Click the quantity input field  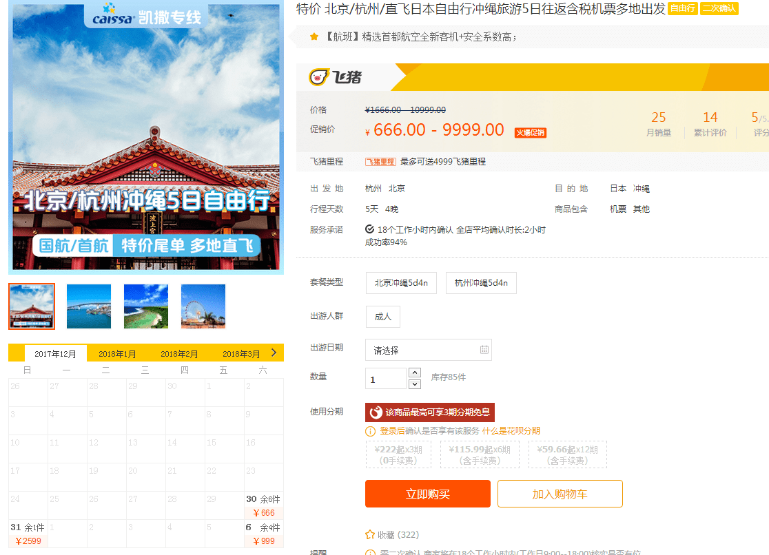tap(385, 379)
